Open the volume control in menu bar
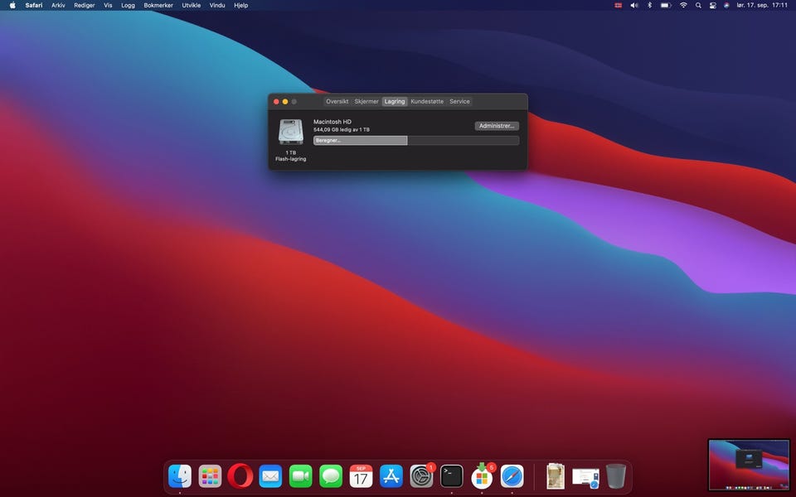The image size is (796, 497). point(634,5)
